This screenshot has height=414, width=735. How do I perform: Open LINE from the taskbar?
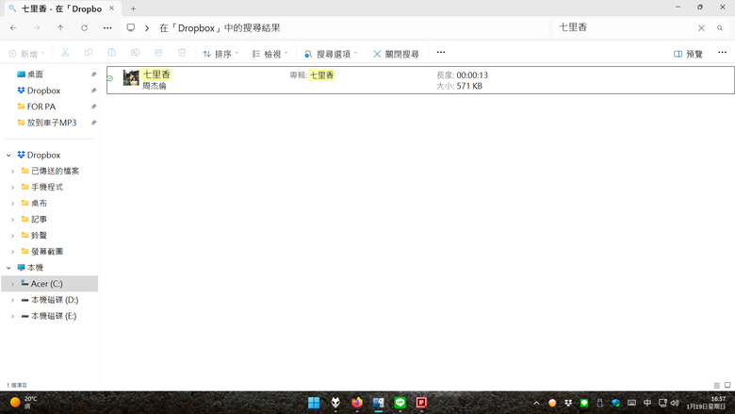coord(400,403)
